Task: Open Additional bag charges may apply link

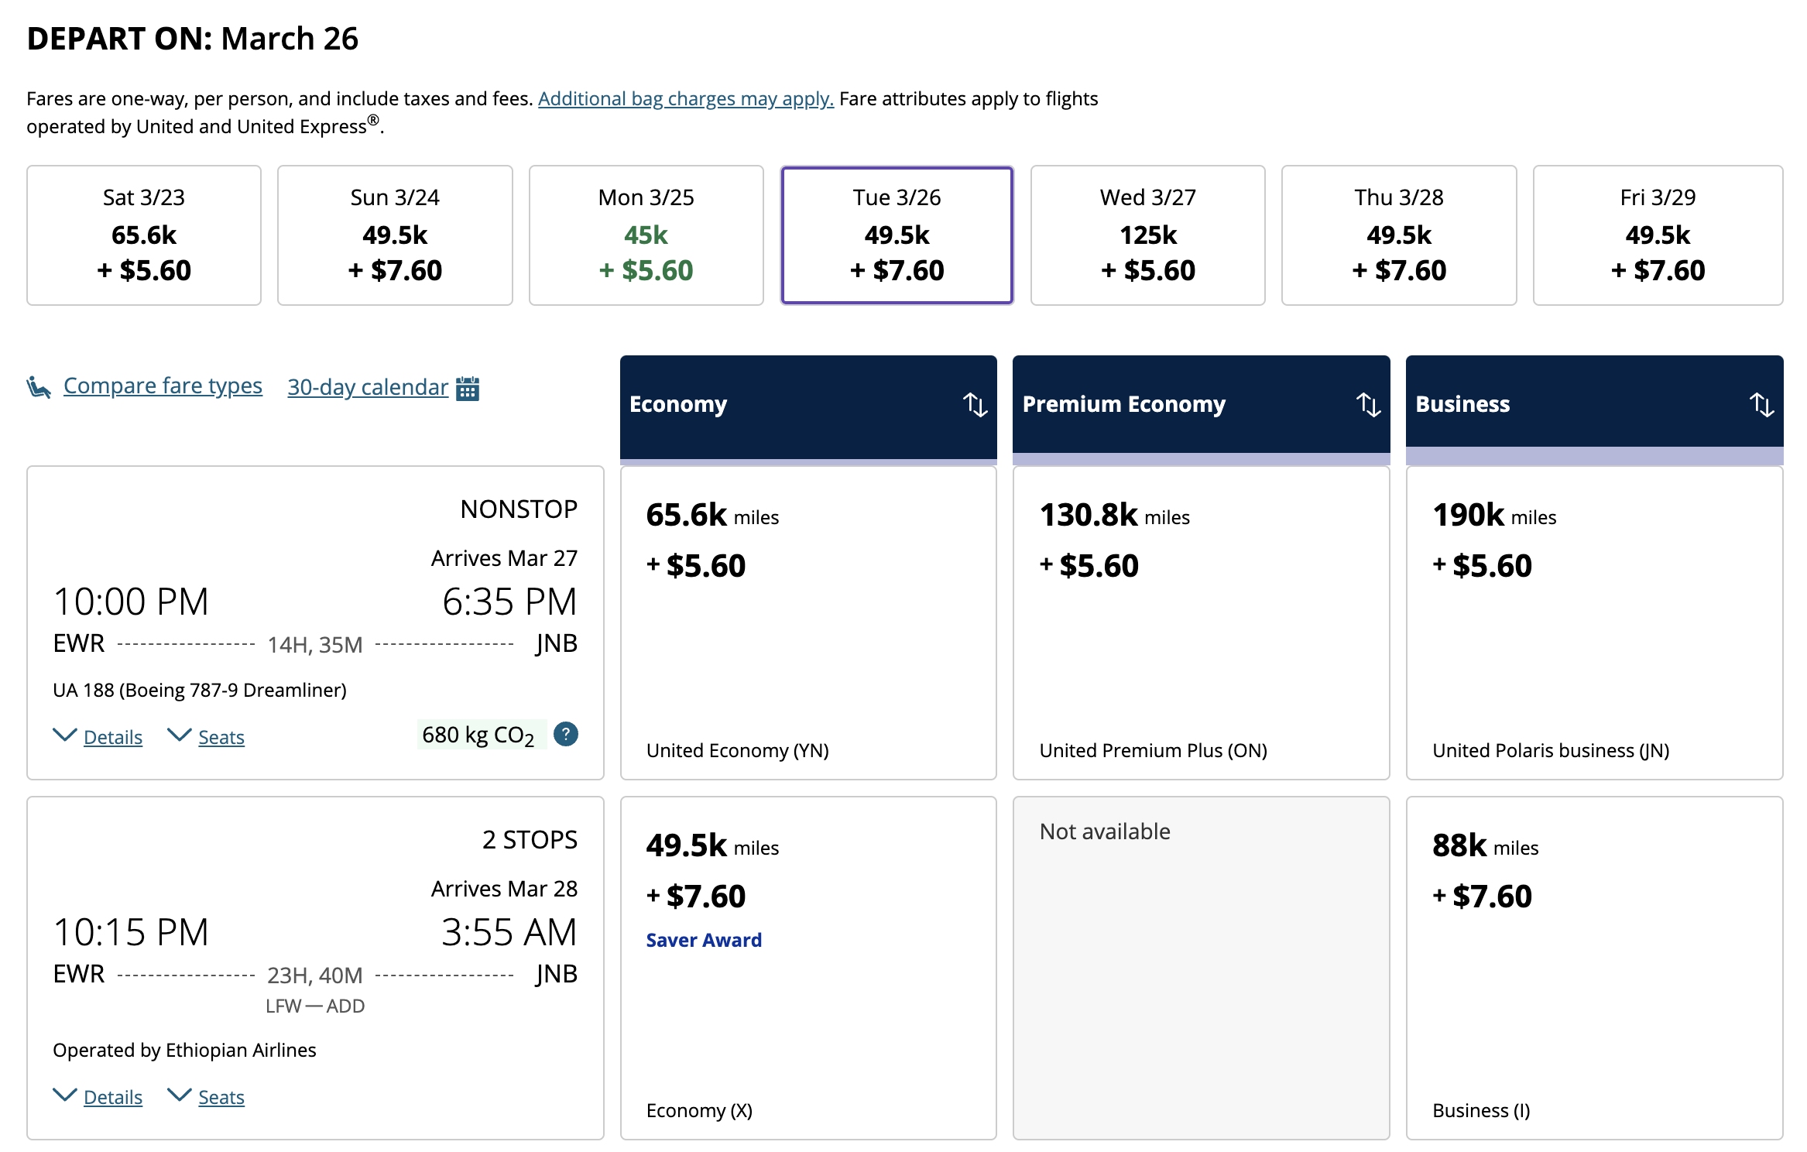Action: click(686, 99)
